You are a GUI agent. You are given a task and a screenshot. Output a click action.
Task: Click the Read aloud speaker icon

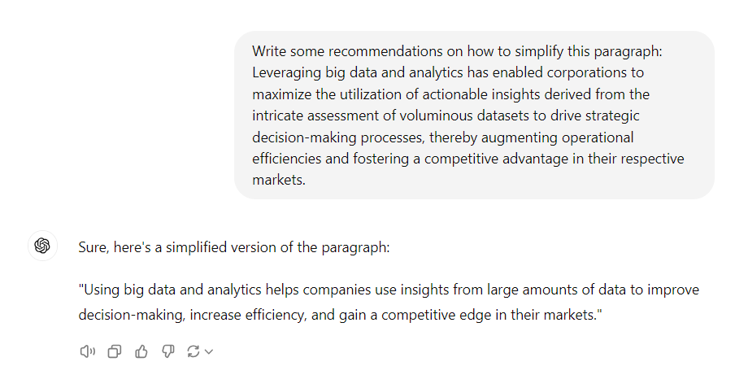coord(88,351)
